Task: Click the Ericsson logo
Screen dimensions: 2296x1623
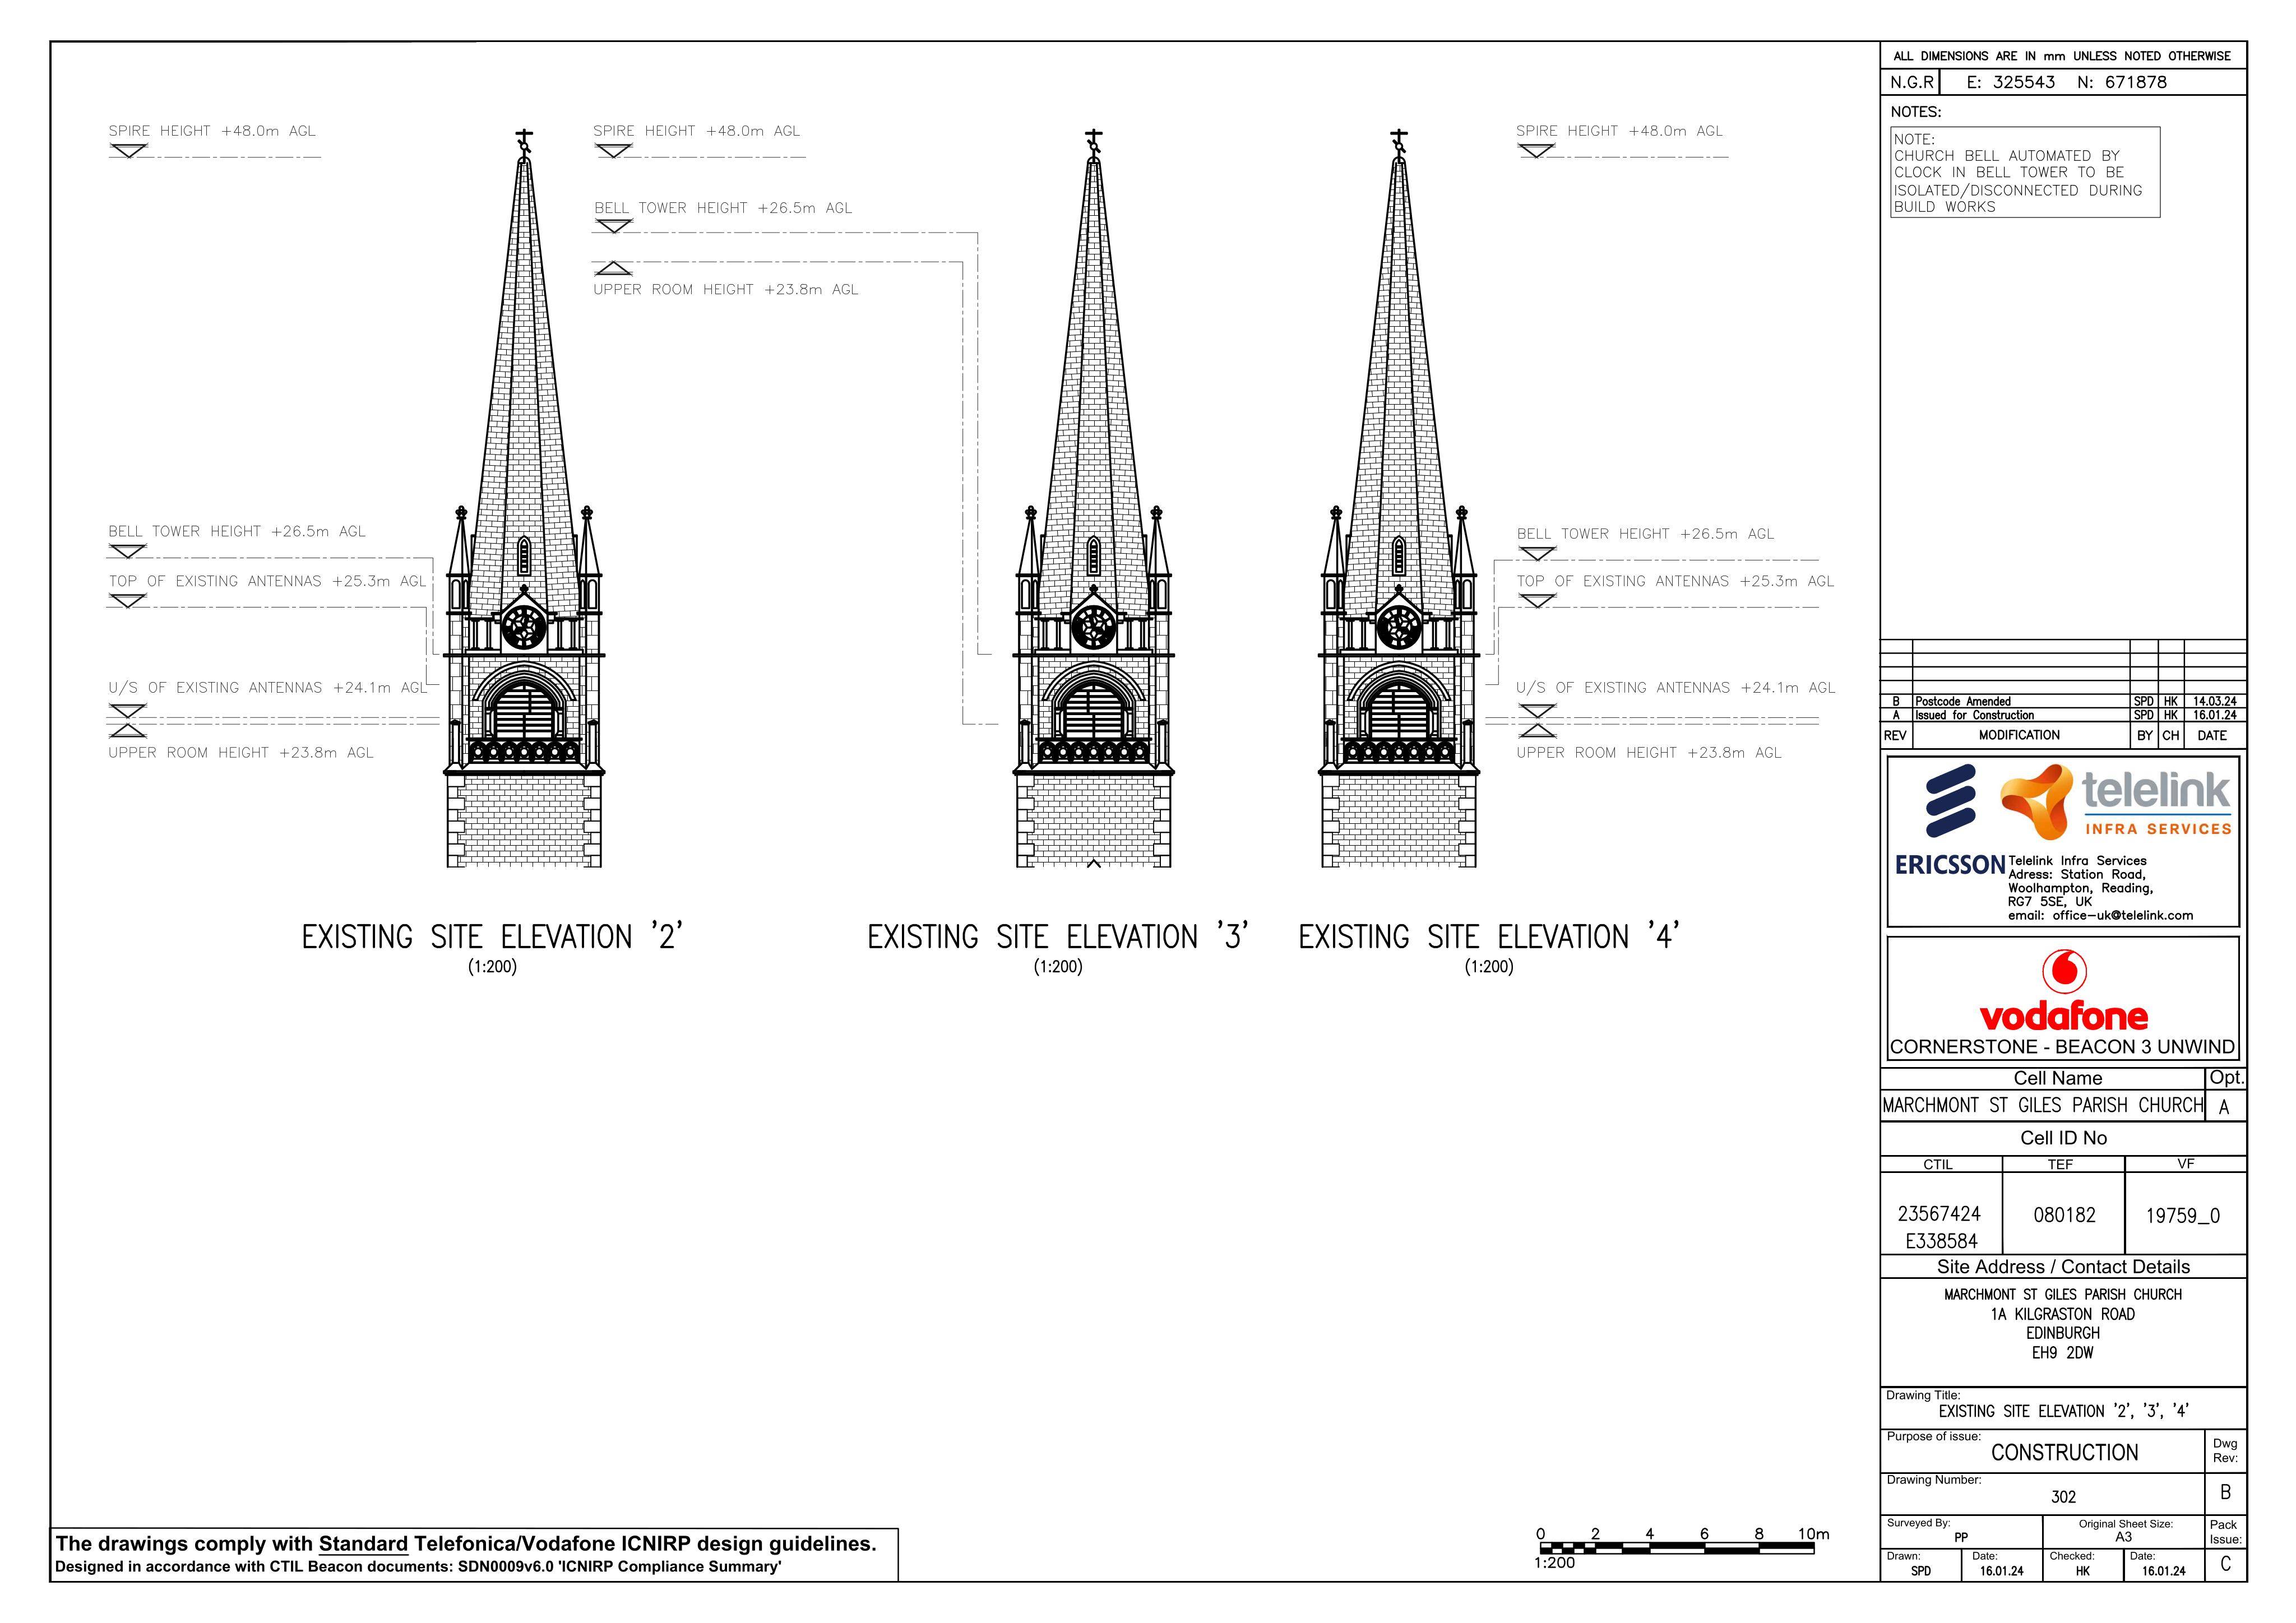Action: 1950,820
